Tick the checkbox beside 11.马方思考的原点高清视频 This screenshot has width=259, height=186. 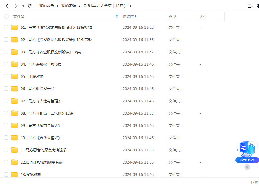click(x=6, y=150)
